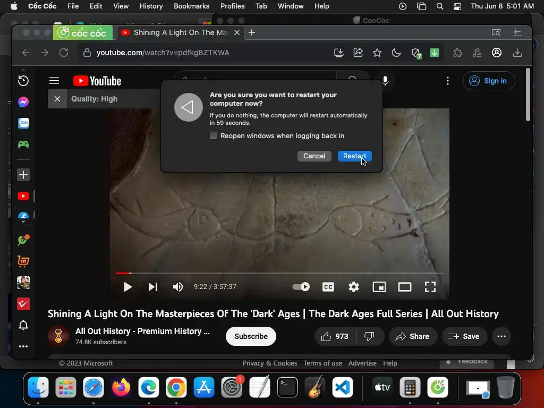Open the media playlist toolbar icon
This screenshot has height=408, width=544.
point(477,53)
